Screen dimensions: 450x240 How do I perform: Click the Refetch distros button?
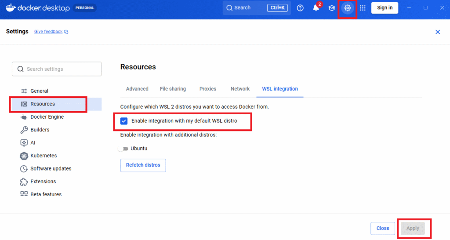coord(143,165)
